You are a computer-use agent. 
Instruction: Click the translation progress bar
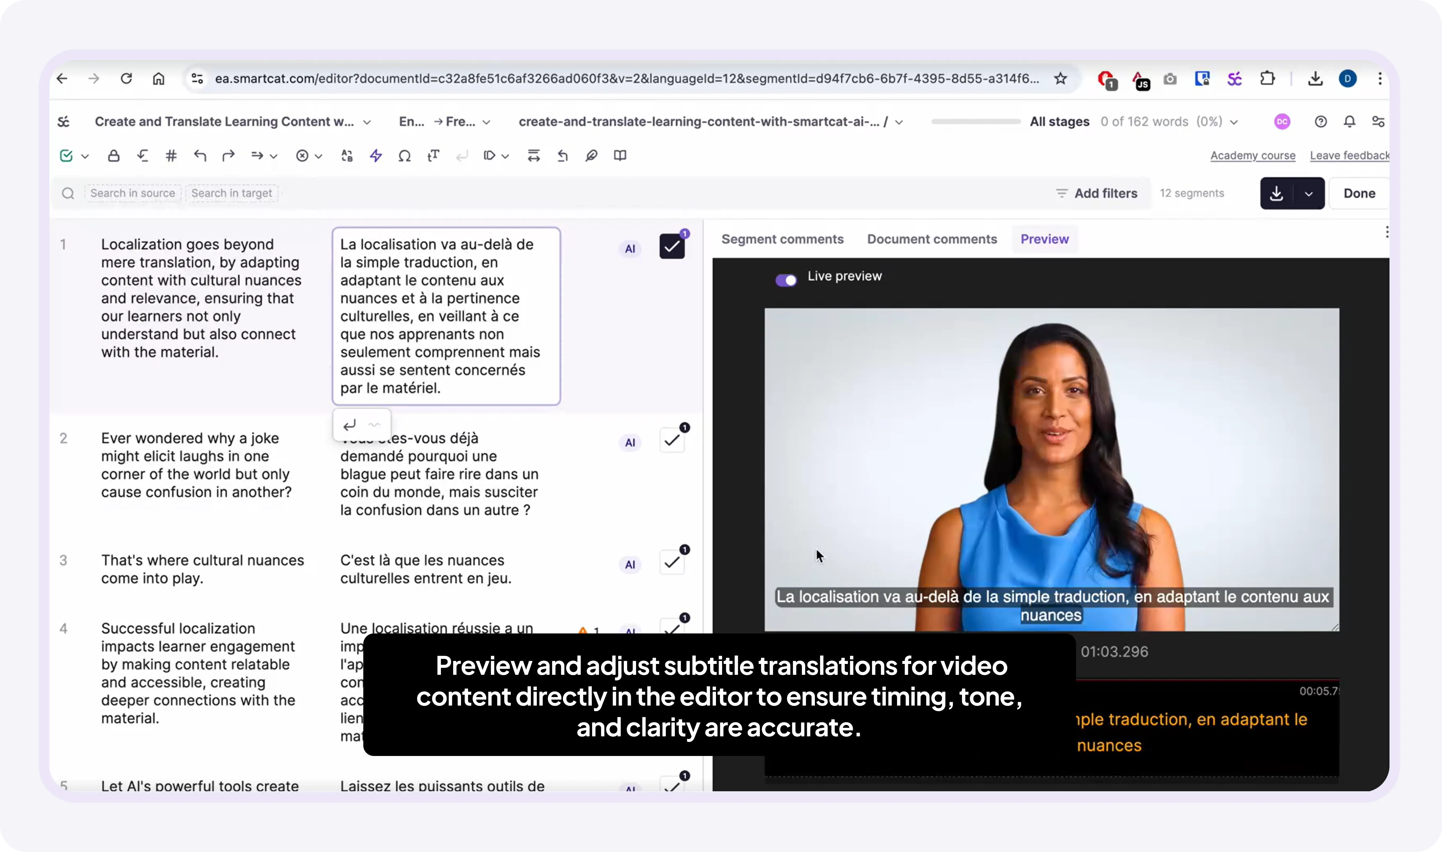[976, 122]
